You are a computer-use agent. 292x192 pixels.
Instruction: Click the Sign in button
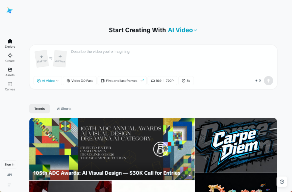(x=9, y=164)
